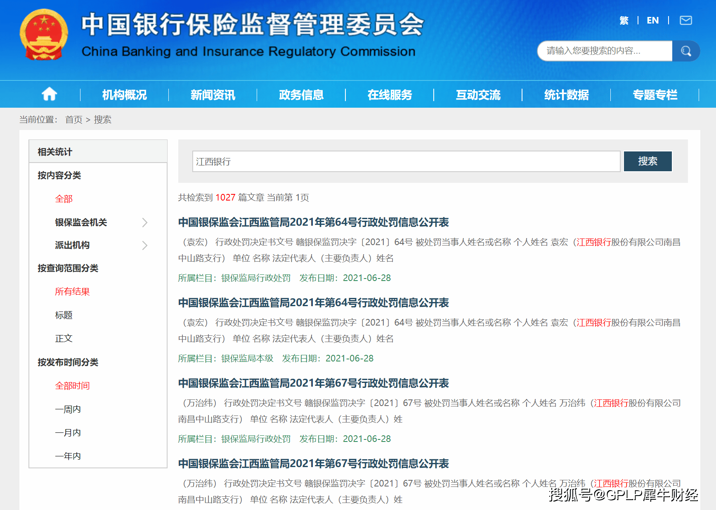The image size is (716, 510).
Task: Select 全部 content category
Action: (x=64, y=199)
